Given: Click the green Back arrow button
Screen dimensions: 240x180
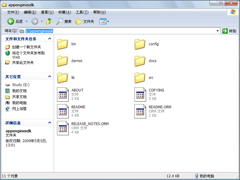Looking at the screenshot, I should tap(10, 21).
